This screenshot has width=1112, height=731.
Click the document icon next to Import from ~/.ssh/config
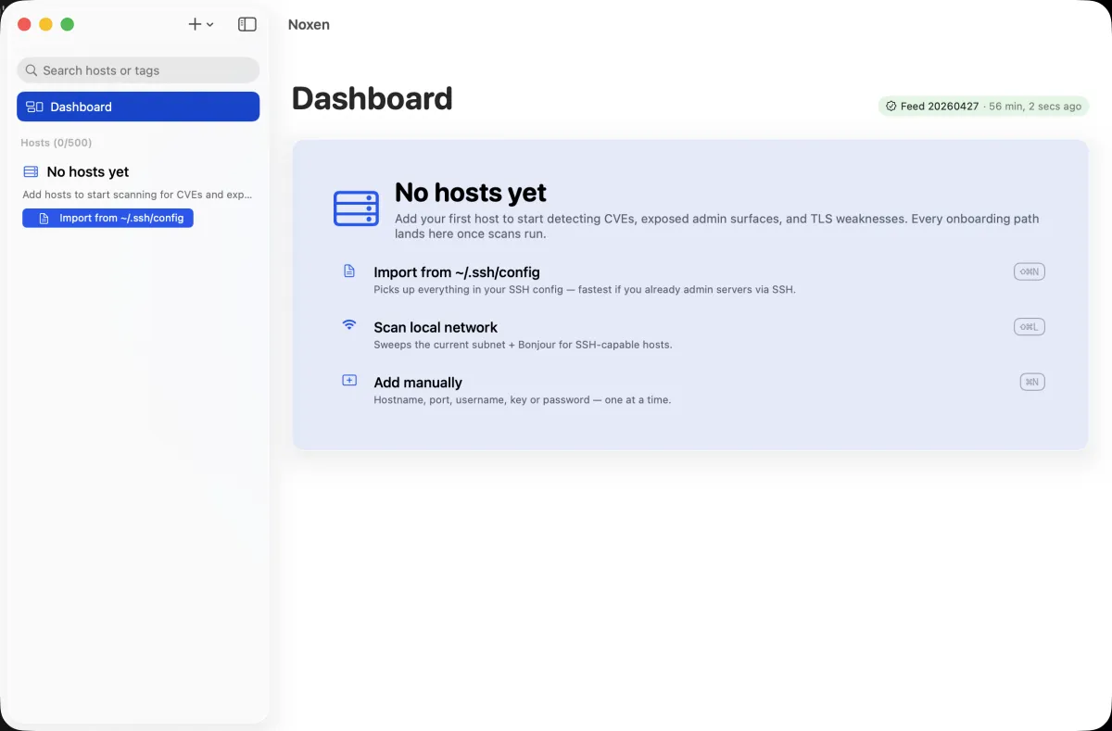pyautogui.click(x=349, y=270)
